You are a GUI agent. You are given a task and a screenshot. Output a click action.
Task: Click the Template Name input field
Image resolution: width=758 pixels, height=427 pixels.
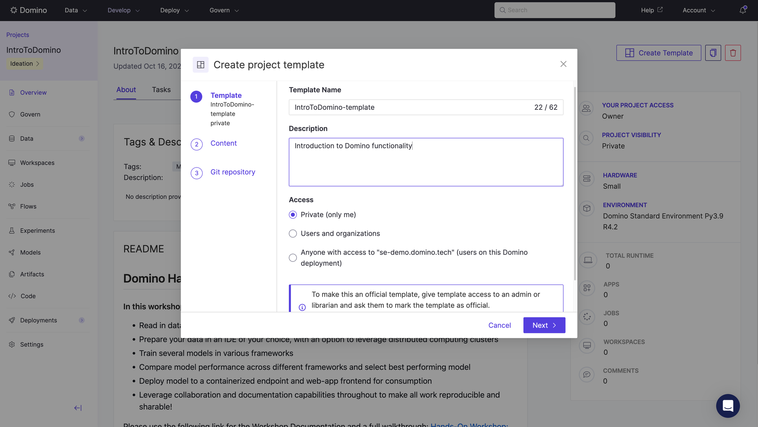(411, 107)
